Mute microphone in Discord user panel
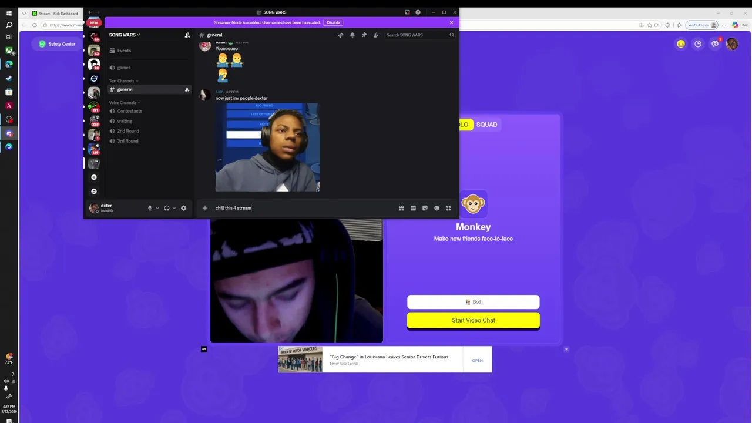752x423 pixels. [x=150, y=208]
